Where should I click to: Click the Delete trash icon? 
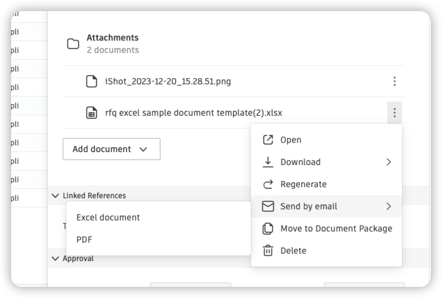tap(268, 251)
